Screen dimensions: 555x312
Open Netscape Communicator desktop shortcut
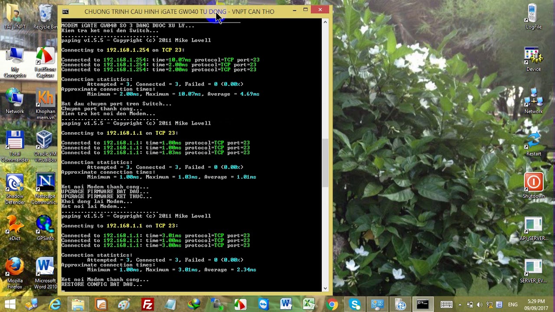[45, 189]
